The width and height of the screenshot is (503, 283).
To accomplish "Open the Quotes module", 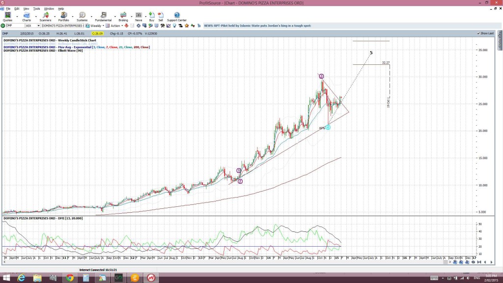I will click(x=7, y=17).
